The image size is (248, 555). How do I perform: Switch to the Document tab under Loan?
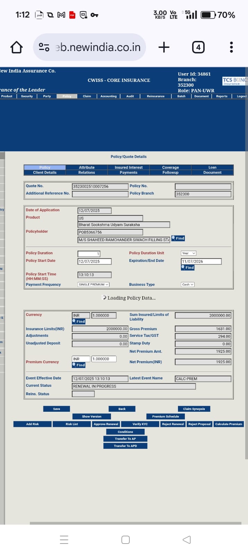click(x=212, y=172)
